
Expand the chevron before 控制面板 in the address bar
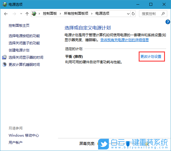click(39, 14)
